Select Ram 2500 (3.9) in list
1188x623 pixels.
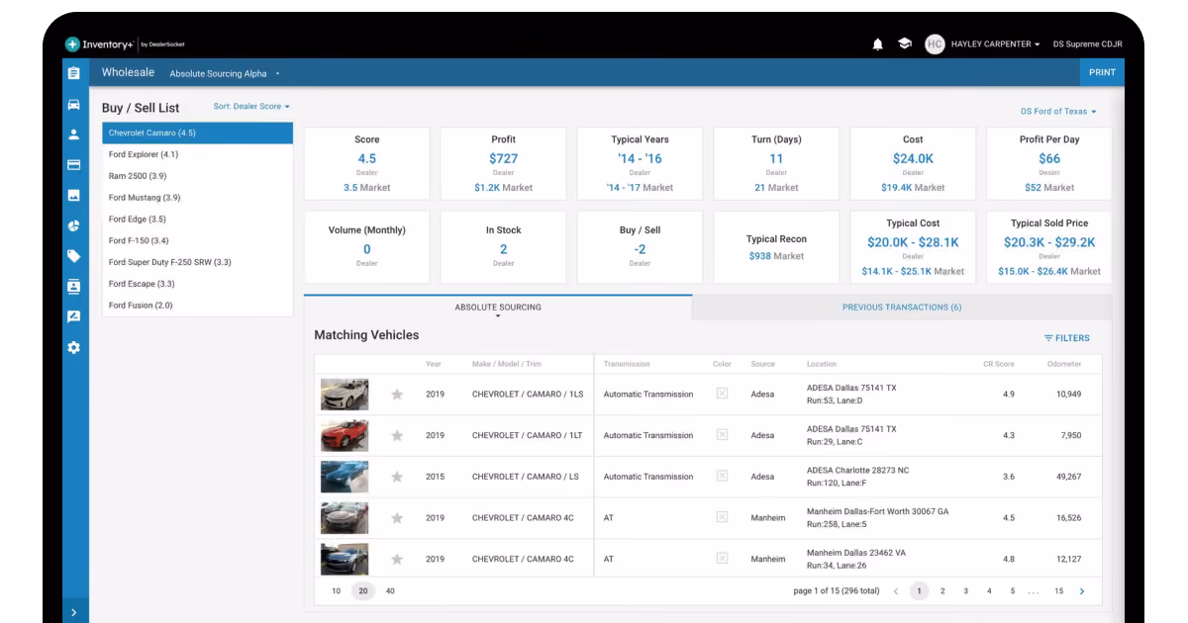(x=198, y=176)
